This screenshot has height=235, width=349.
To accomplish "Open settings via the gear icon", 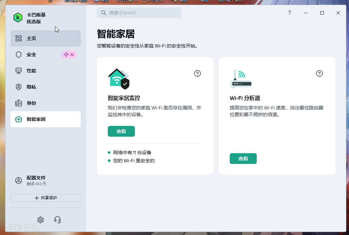I will [41, 220].
